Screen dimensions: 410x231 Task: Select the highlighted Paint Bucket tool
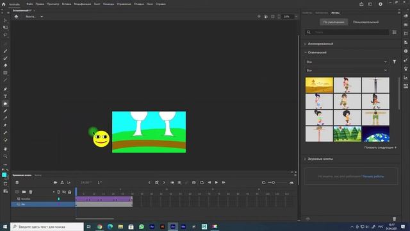[5, 104]
